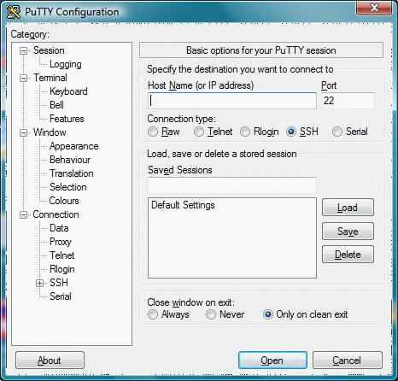The height and width of the screenshot is (381, 398).
Task: Open Keyboard settings category
Action: (68, 91)
